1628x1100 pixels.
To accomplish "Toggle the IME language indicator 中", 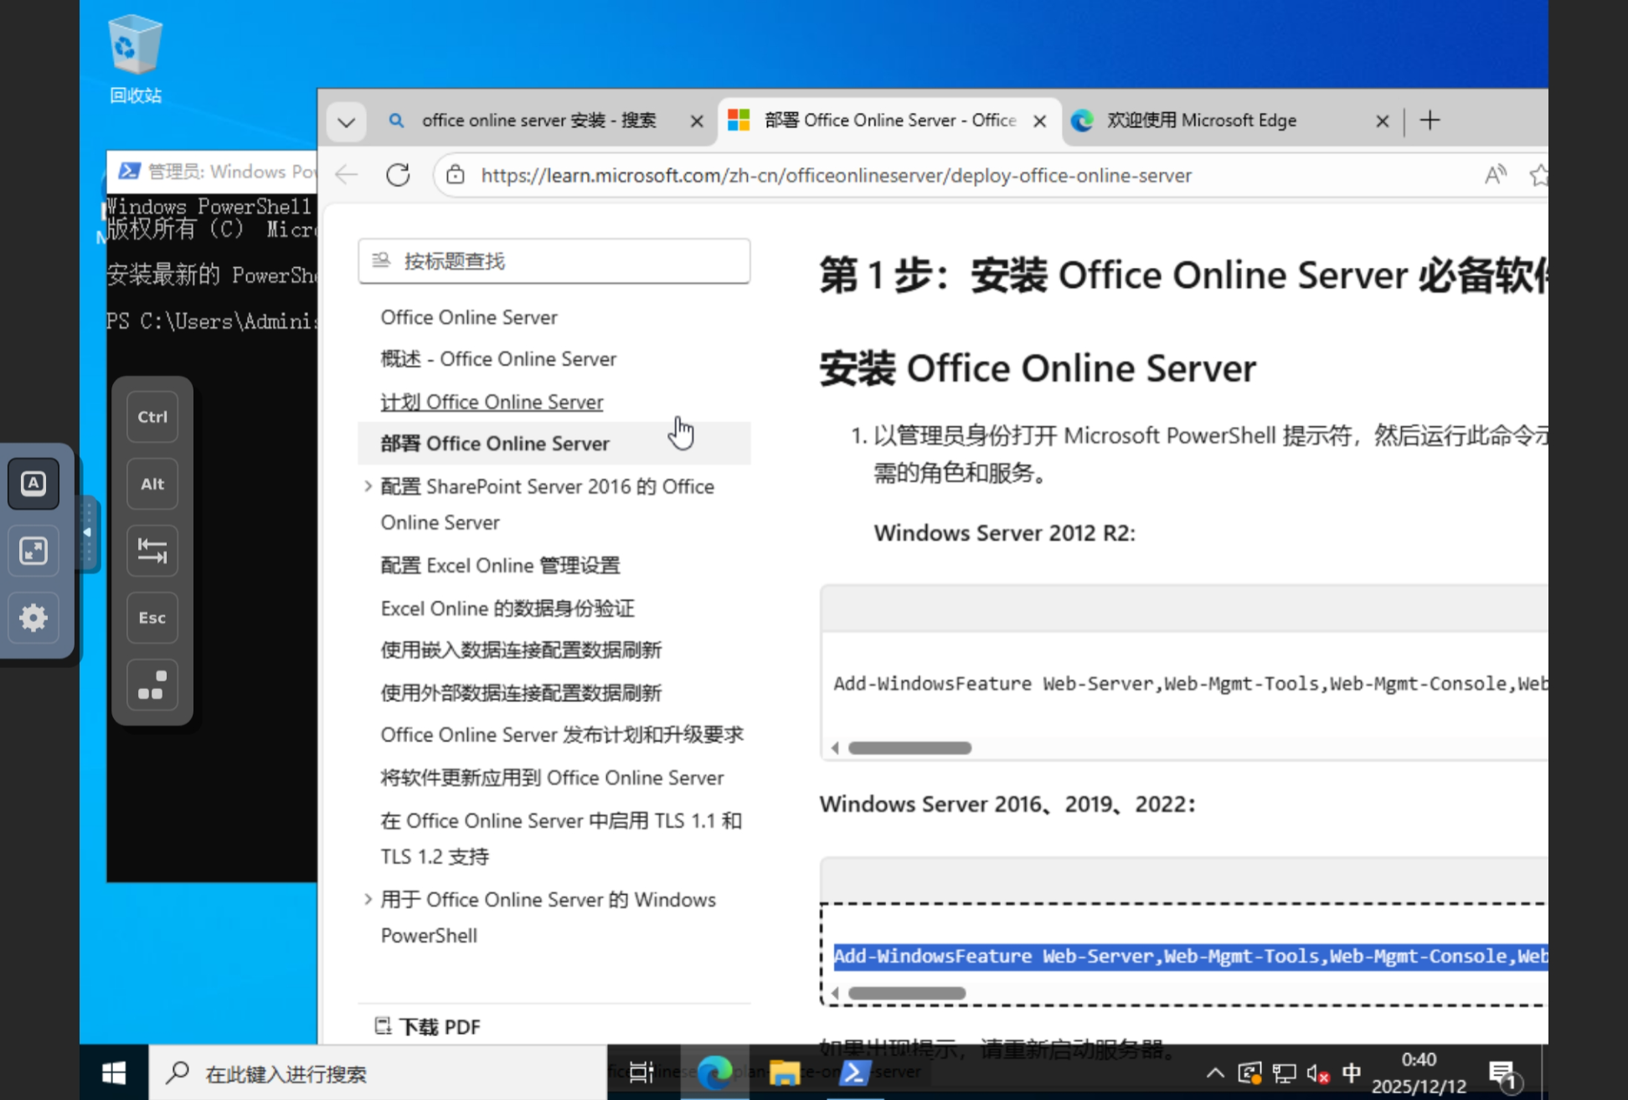I will pos(1351,1072).
